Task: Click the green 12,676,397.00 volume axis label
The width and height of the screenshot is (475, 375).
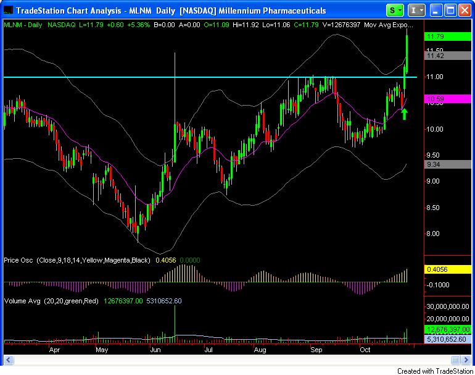Action: 448,329
